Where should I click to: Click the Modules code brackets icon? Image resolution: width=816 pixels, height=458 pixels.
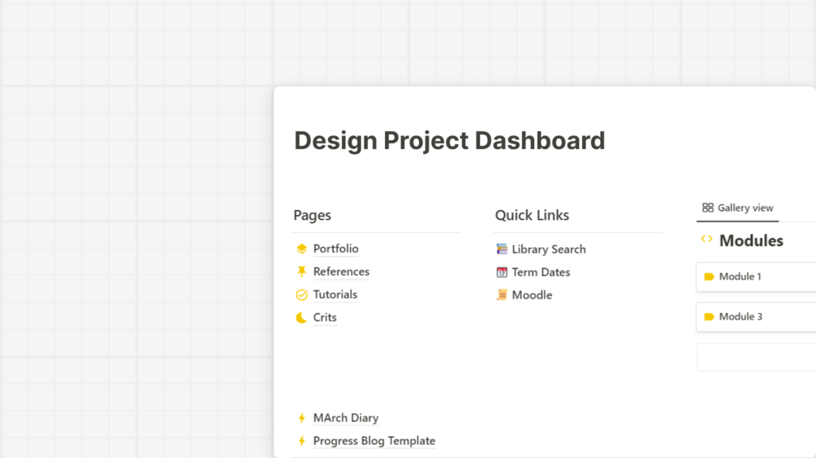(706, 240)
